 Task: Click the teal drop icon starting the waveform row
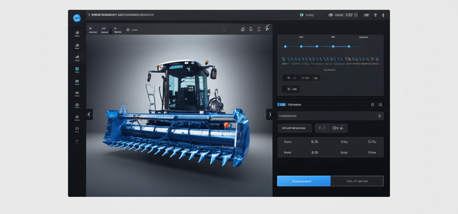click(x=284, y=59)
